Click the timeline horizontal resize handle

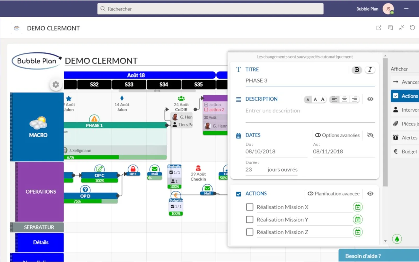pyautogui.click(x=157, y=91)
